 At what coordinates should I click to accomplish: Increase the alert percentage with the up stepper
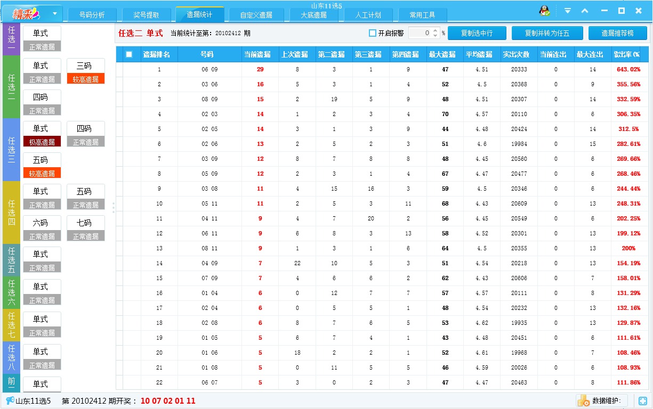434,30
